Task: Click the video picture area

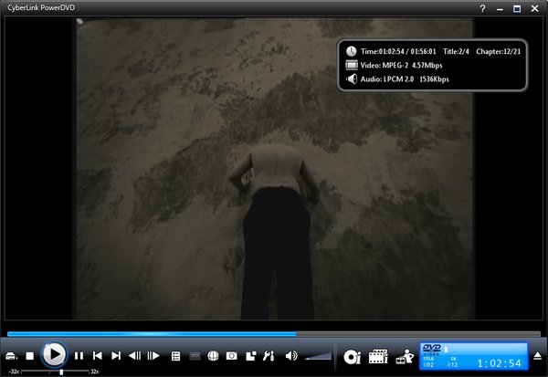Action: point(274,168)
